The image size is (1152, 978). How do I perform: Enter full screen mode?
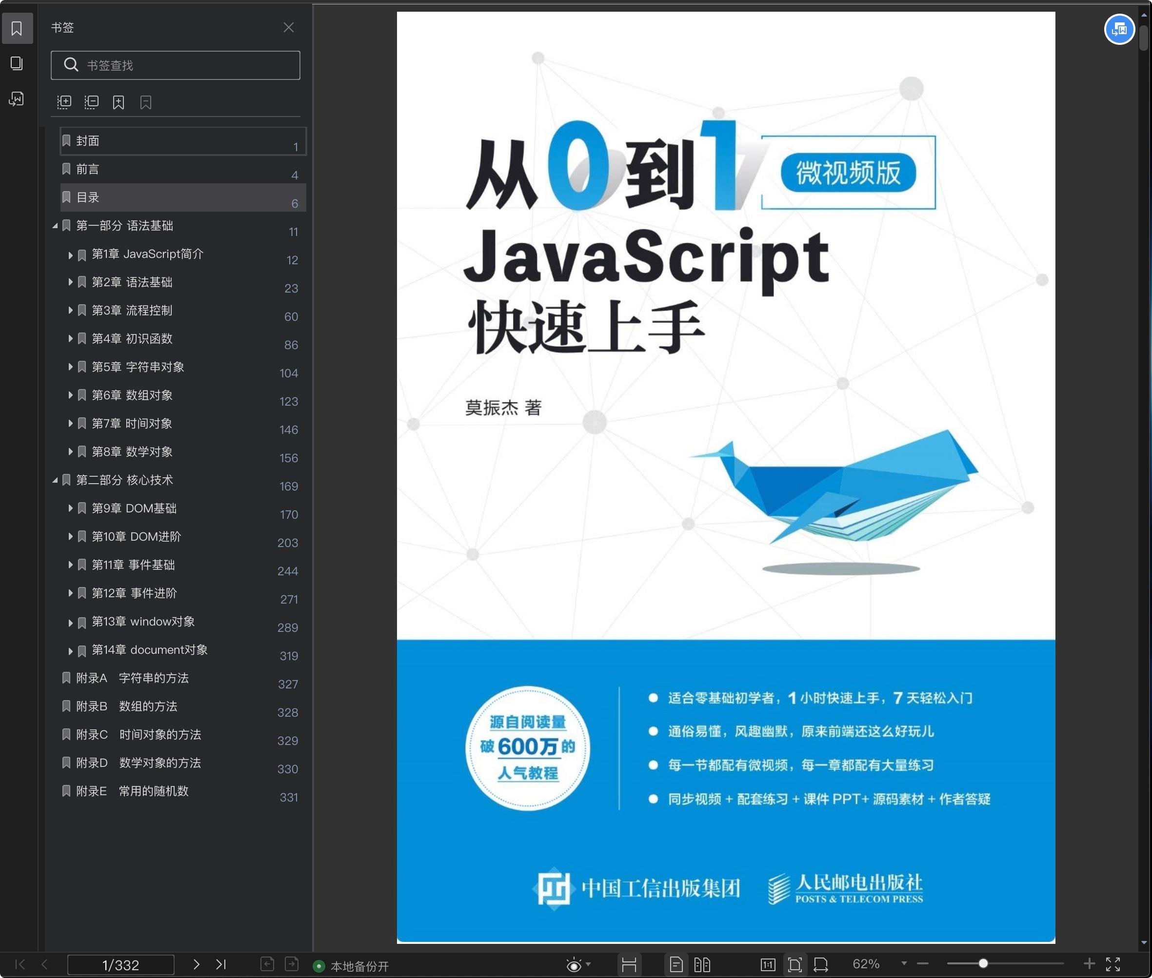pyautogui.click(x=1113, y=964)
